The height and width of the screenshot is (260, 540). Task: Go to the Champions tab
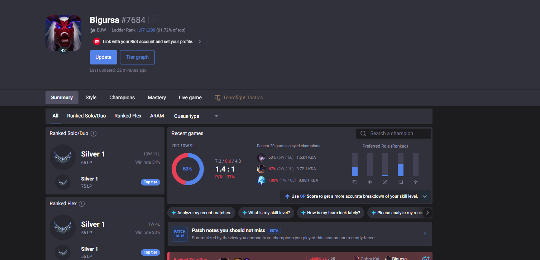point(122,97)
